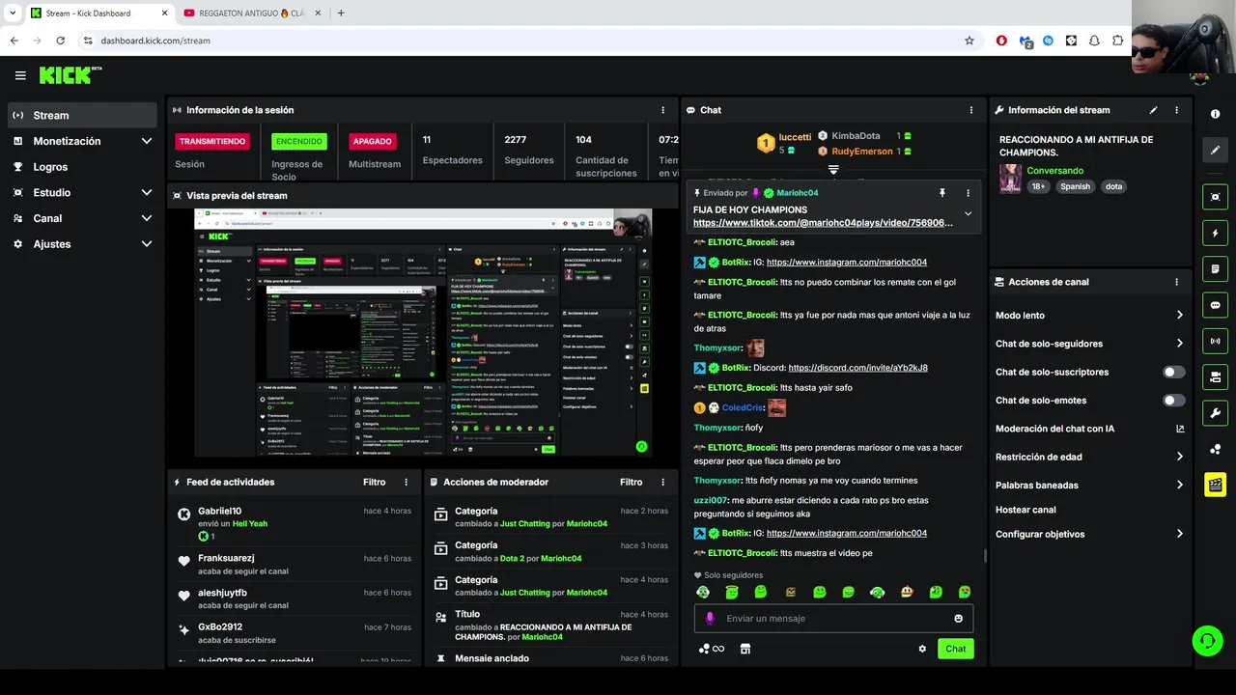The image size is (1236, 695).
Task: Click the Enviar un mensaje input field
Action: pos(833,619)
